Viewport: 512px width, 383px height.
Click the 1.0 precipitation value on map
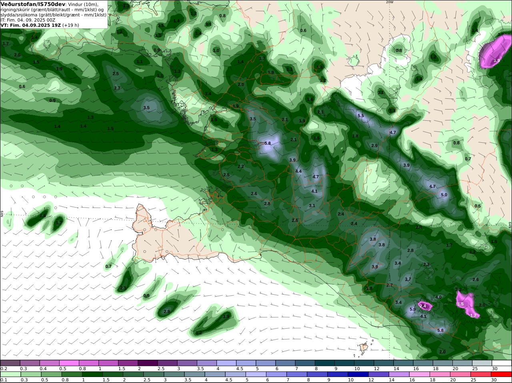[x=216, y=51]
